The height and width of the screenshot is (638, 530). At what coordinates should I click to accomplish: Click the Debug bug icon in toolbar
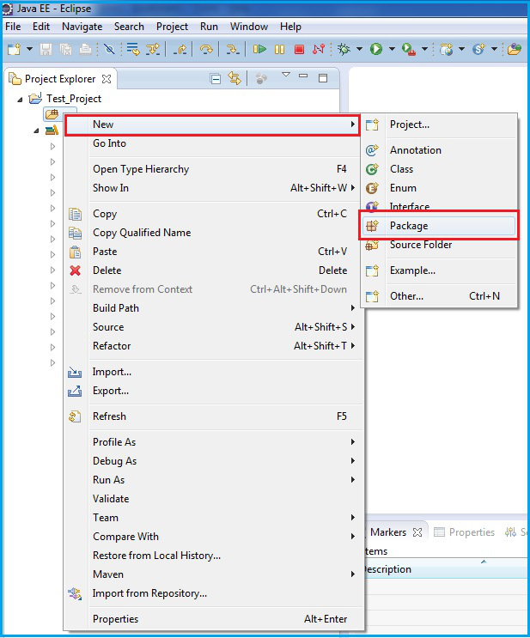click(344, 49)
